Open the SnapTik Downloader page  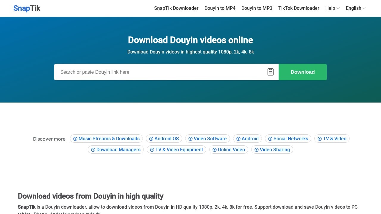tap(176, 8)
